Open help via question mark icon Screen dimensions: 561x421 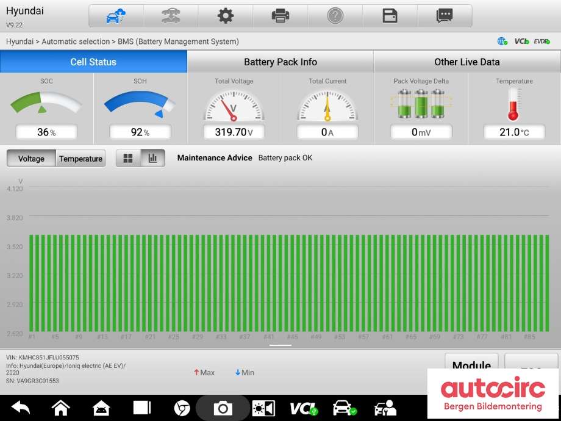[335, 16]
